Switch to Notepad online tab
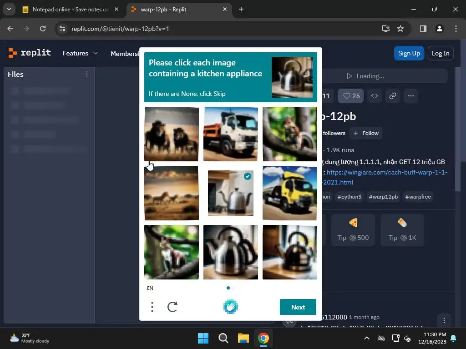This screenshot has width=466, height=349. 71,10
